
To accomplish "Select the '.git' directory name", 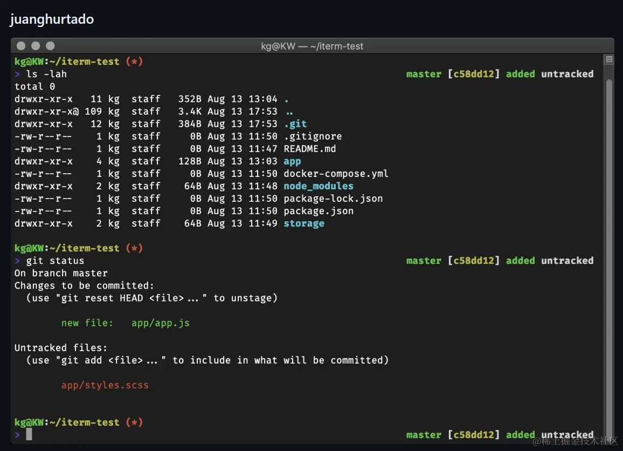I will pos(295,124).
